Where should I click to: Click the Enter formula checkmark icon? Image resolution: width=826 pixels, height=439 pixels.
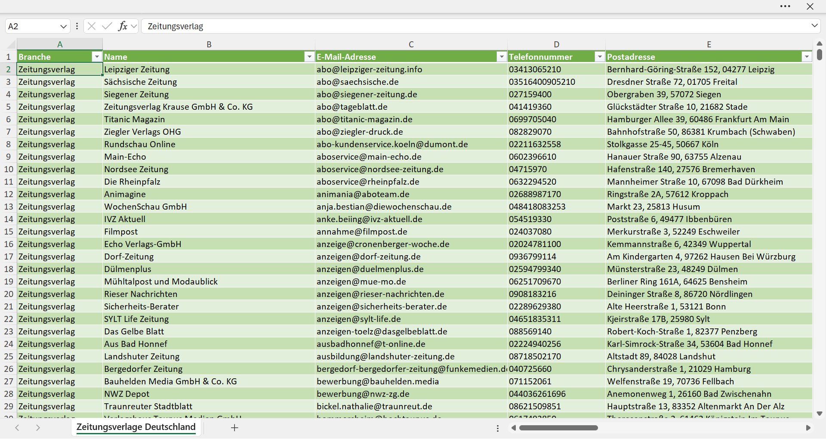coord(107,26)
